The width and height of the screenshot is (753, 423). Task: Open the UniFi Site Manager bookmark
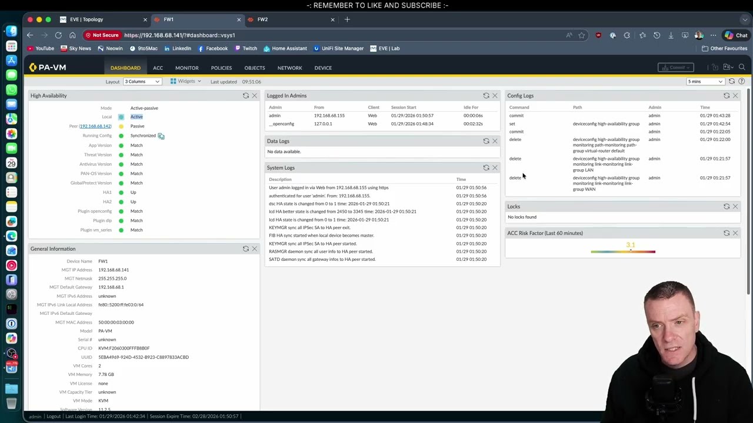pyautogui.click(x=338, y=48)
